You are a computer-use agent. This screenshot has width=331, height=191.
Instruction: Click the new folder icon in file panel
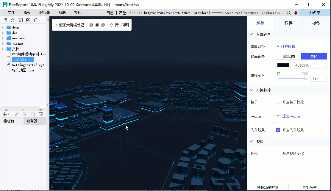coord(5,20)
